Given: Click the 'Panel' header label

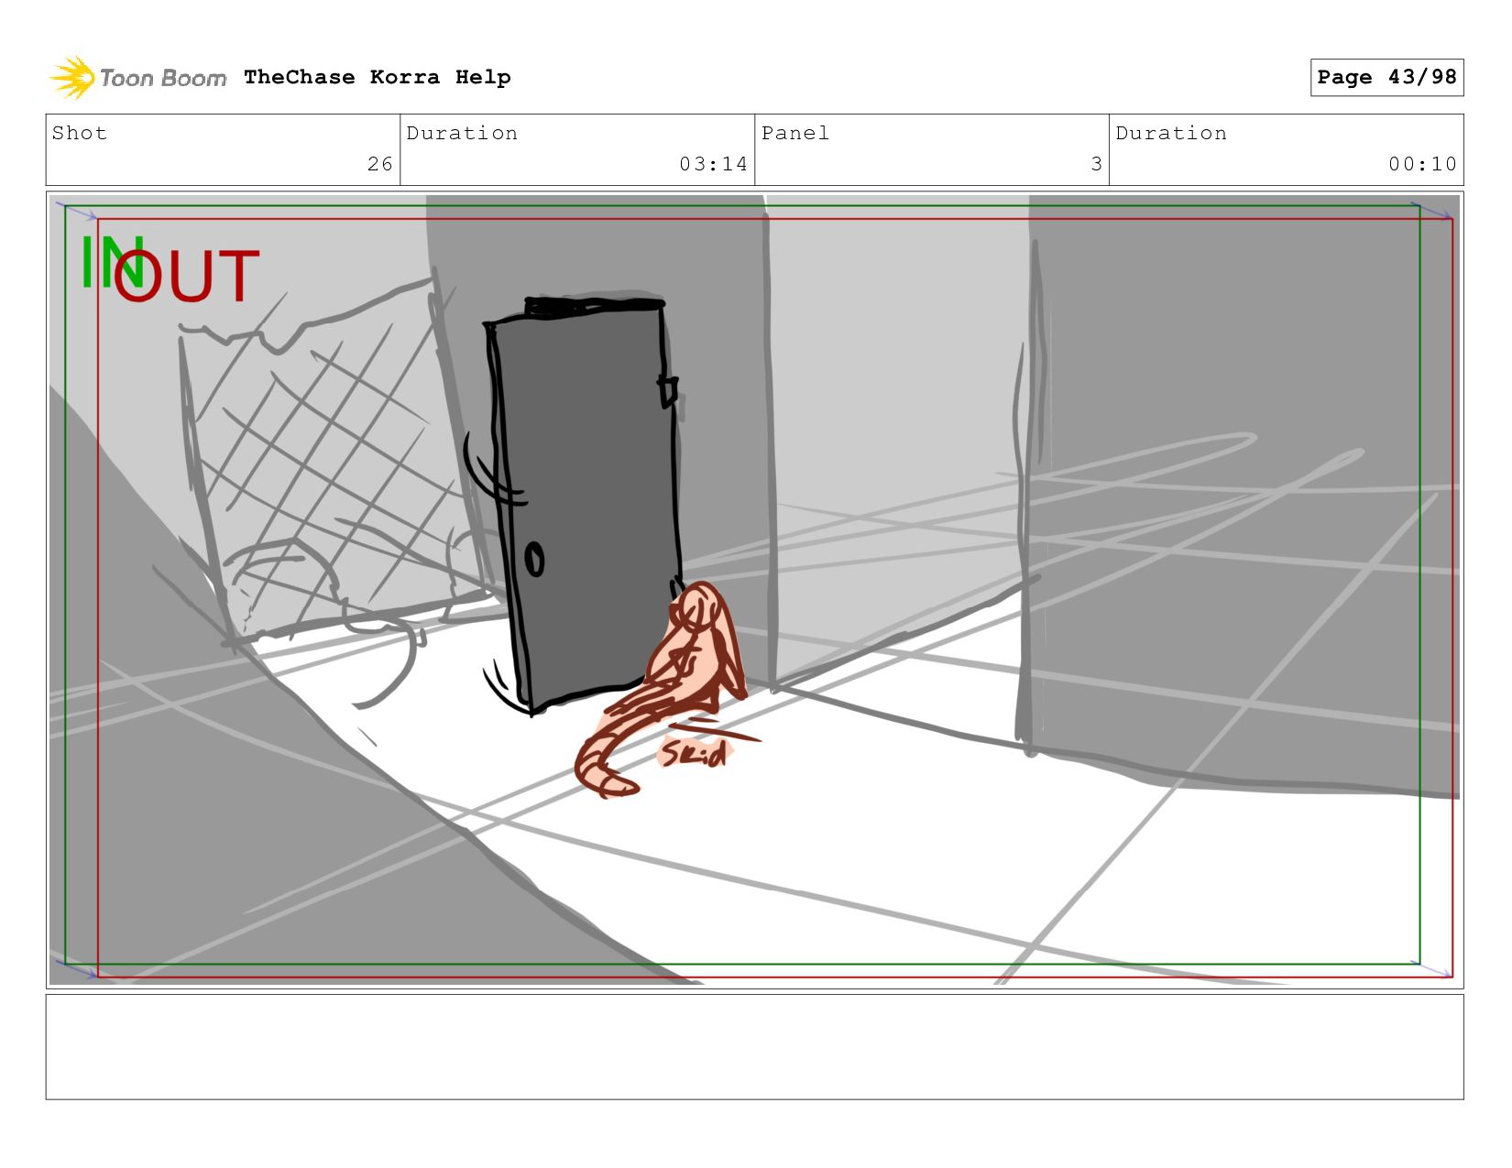Looking at the screenshot, I should (795, 133).
